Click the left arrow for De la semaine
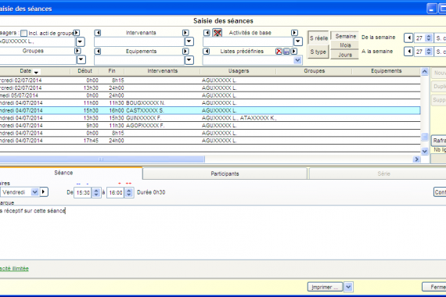Screen dimensions: 446x297 click(x=408, y=38)
